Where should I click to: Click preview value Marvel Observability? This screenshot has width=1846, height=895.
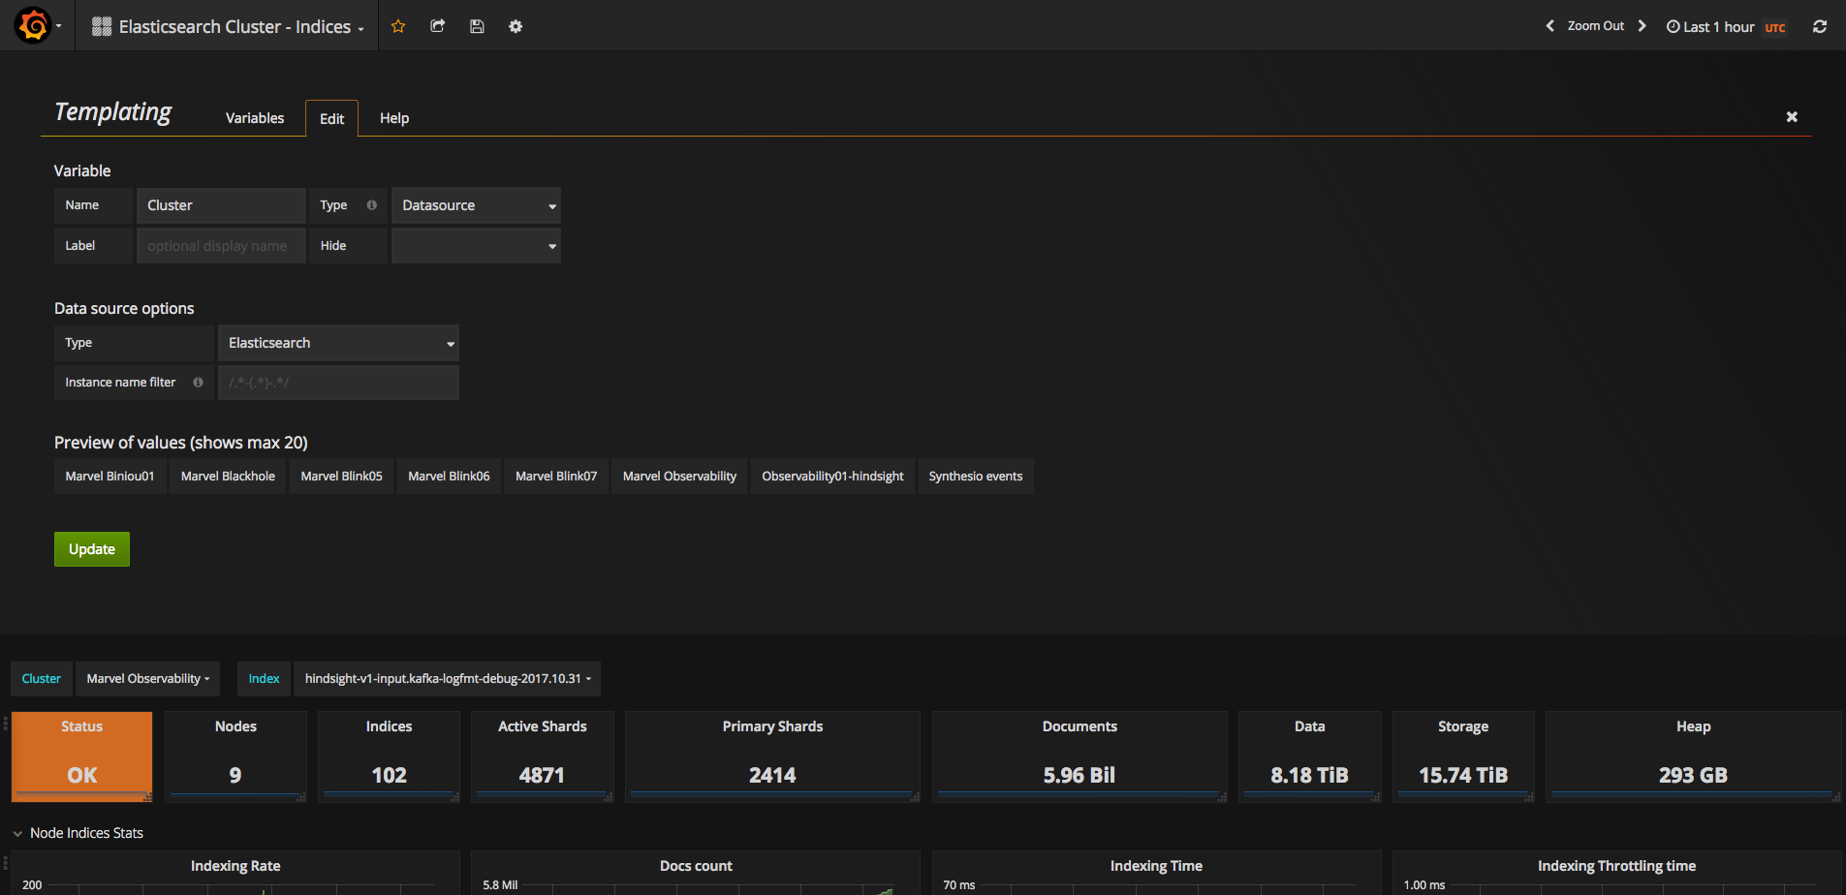679,477
